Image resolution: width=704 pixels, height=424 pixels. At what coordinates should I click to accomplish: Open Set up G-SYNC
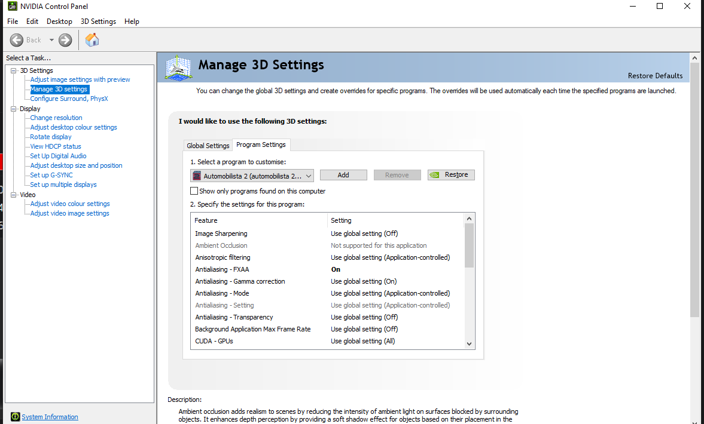coord(51,175)
